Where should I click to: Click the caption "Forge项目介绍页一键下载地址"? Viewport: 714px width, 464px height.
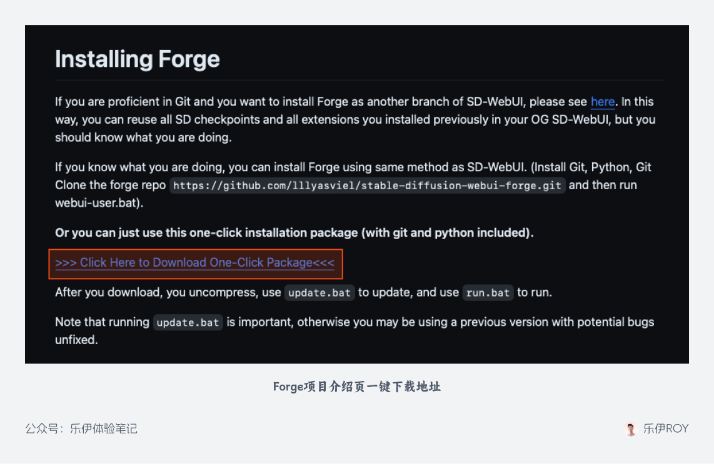click(x=357, y=387)
